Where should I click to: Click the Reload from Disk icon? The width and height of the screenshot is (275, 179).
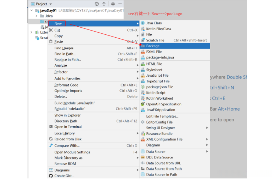tap(51, 139)
